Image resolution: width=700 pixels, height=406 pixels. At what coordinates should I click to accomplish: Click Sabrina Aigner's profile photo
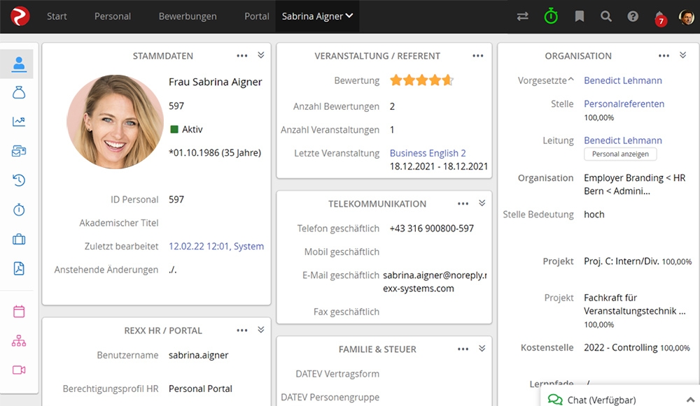tap(115, 122)
